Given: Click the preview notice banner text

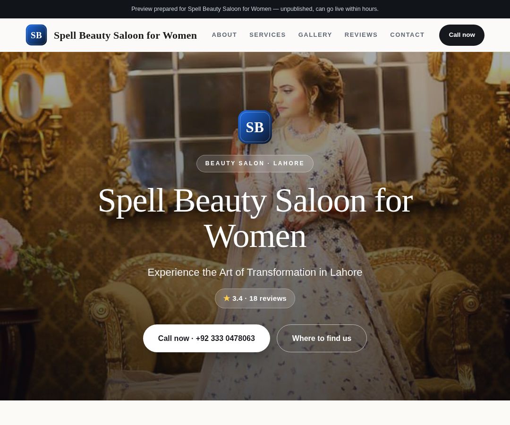Looking at the screenshot, I should click(x=255, y=9).
